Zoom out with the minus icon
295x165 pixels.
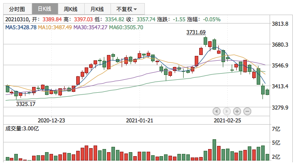click(x=247, y=111)
